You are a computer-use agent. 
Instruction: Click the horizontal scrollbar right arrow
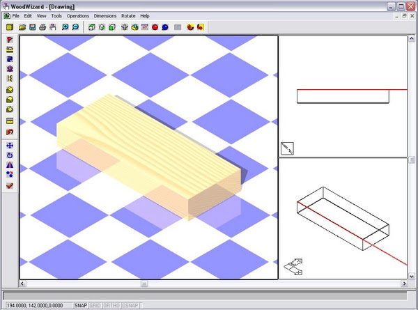404,284
